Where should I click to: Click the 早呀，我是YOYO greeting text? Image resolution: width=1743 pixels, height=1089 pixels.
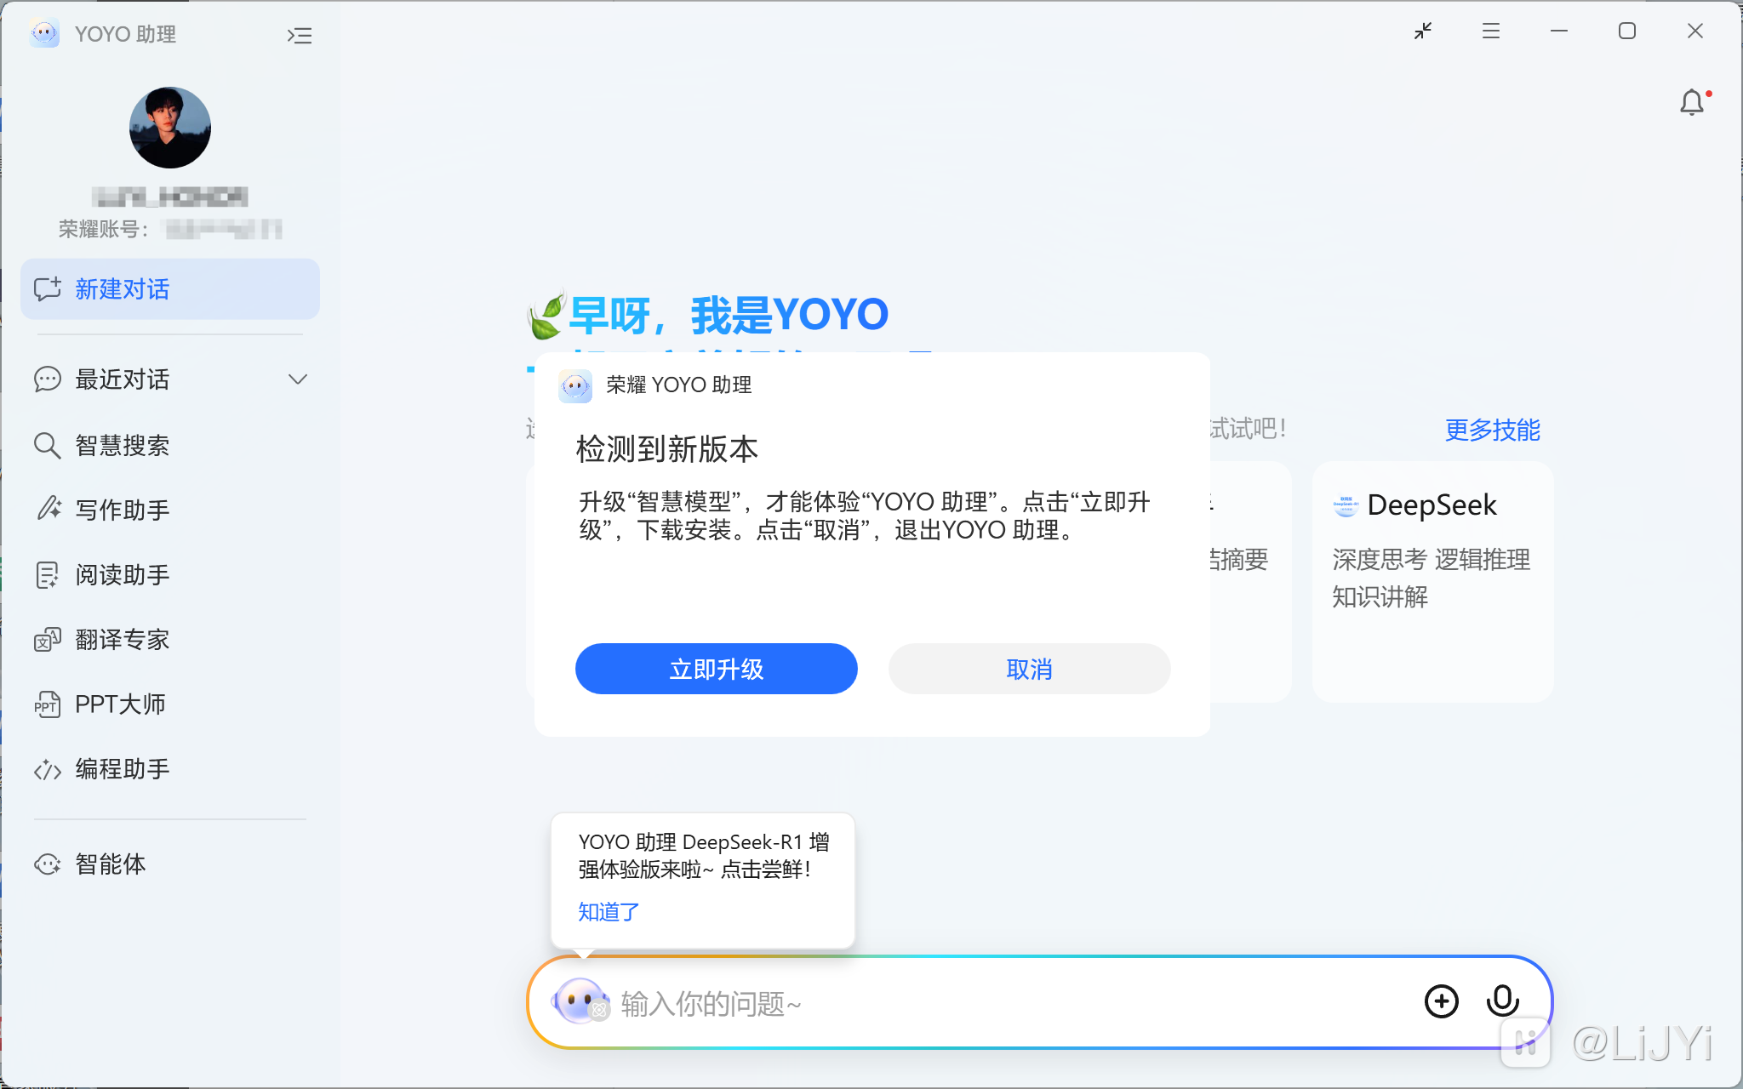pyautogui.click(x=729, y=315)
